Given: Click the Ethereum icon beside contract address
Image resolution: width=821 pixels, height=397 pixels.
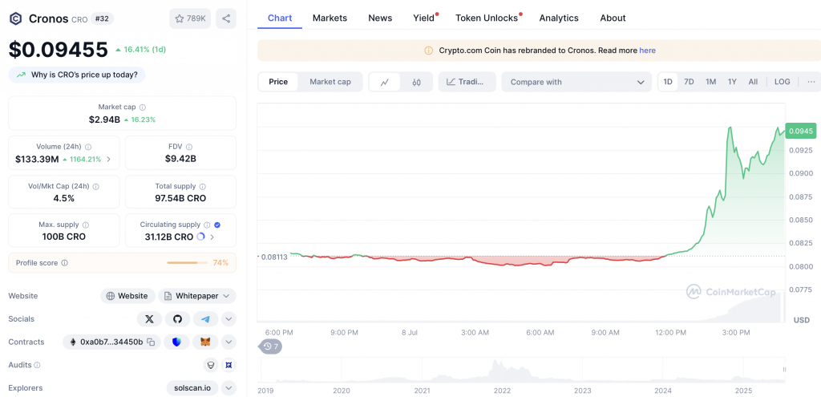Looking at the screenshot, I should click(x=72, y=342).
